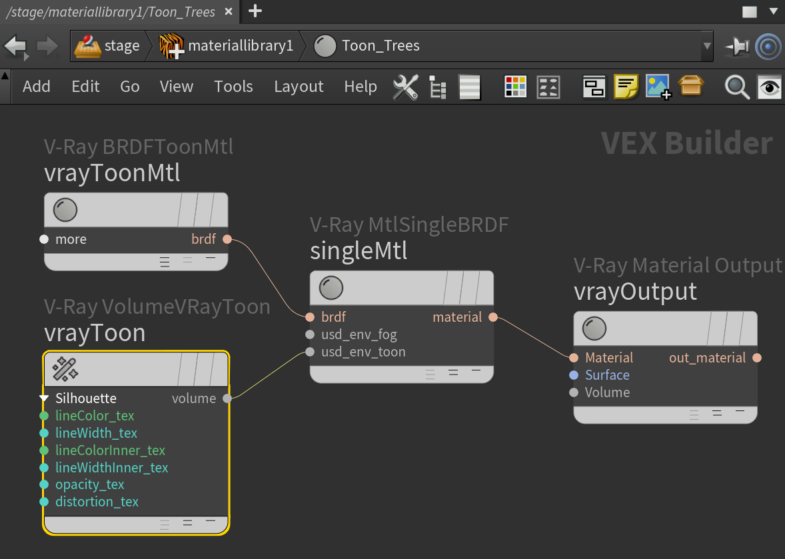
Task: Collapse vrayOutput inputs with minus icon
Action: pos(740,411)
